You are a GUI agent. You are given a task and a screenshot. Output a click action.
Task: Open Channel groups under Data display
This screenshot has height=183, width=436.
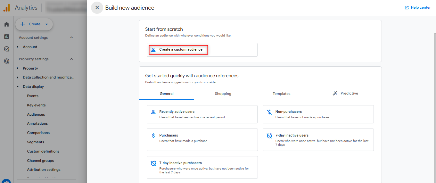pyautogui.click(x=40, y=161)
